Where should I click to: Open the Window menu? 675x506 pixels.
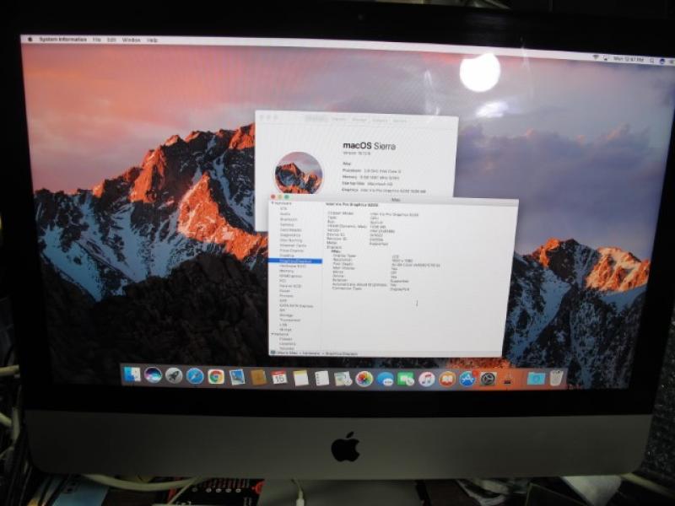click(132, 40)
